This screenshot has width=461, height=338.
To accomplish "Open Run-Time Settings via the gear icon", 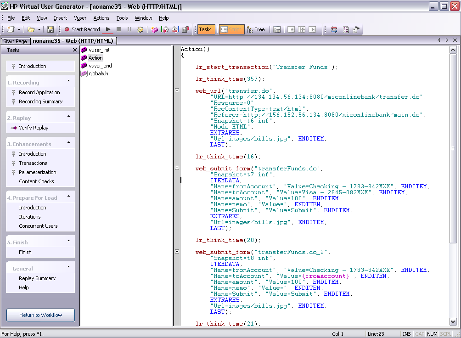I will tap(140, 28).
